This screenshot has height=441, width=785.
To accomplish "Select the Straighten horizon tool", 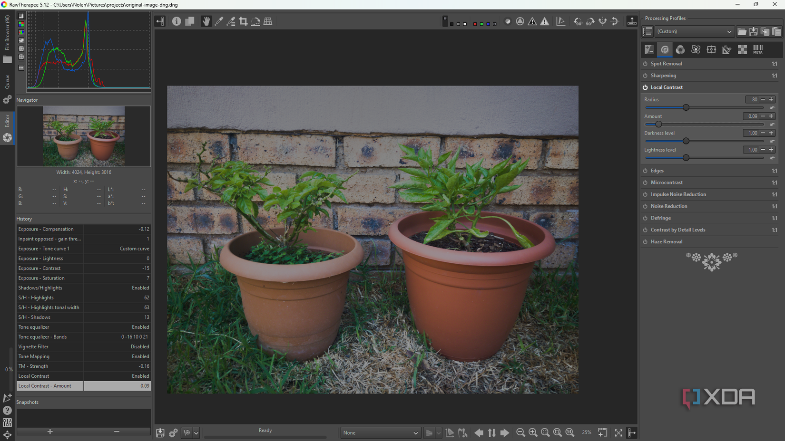I will click(x=255, y=21).
